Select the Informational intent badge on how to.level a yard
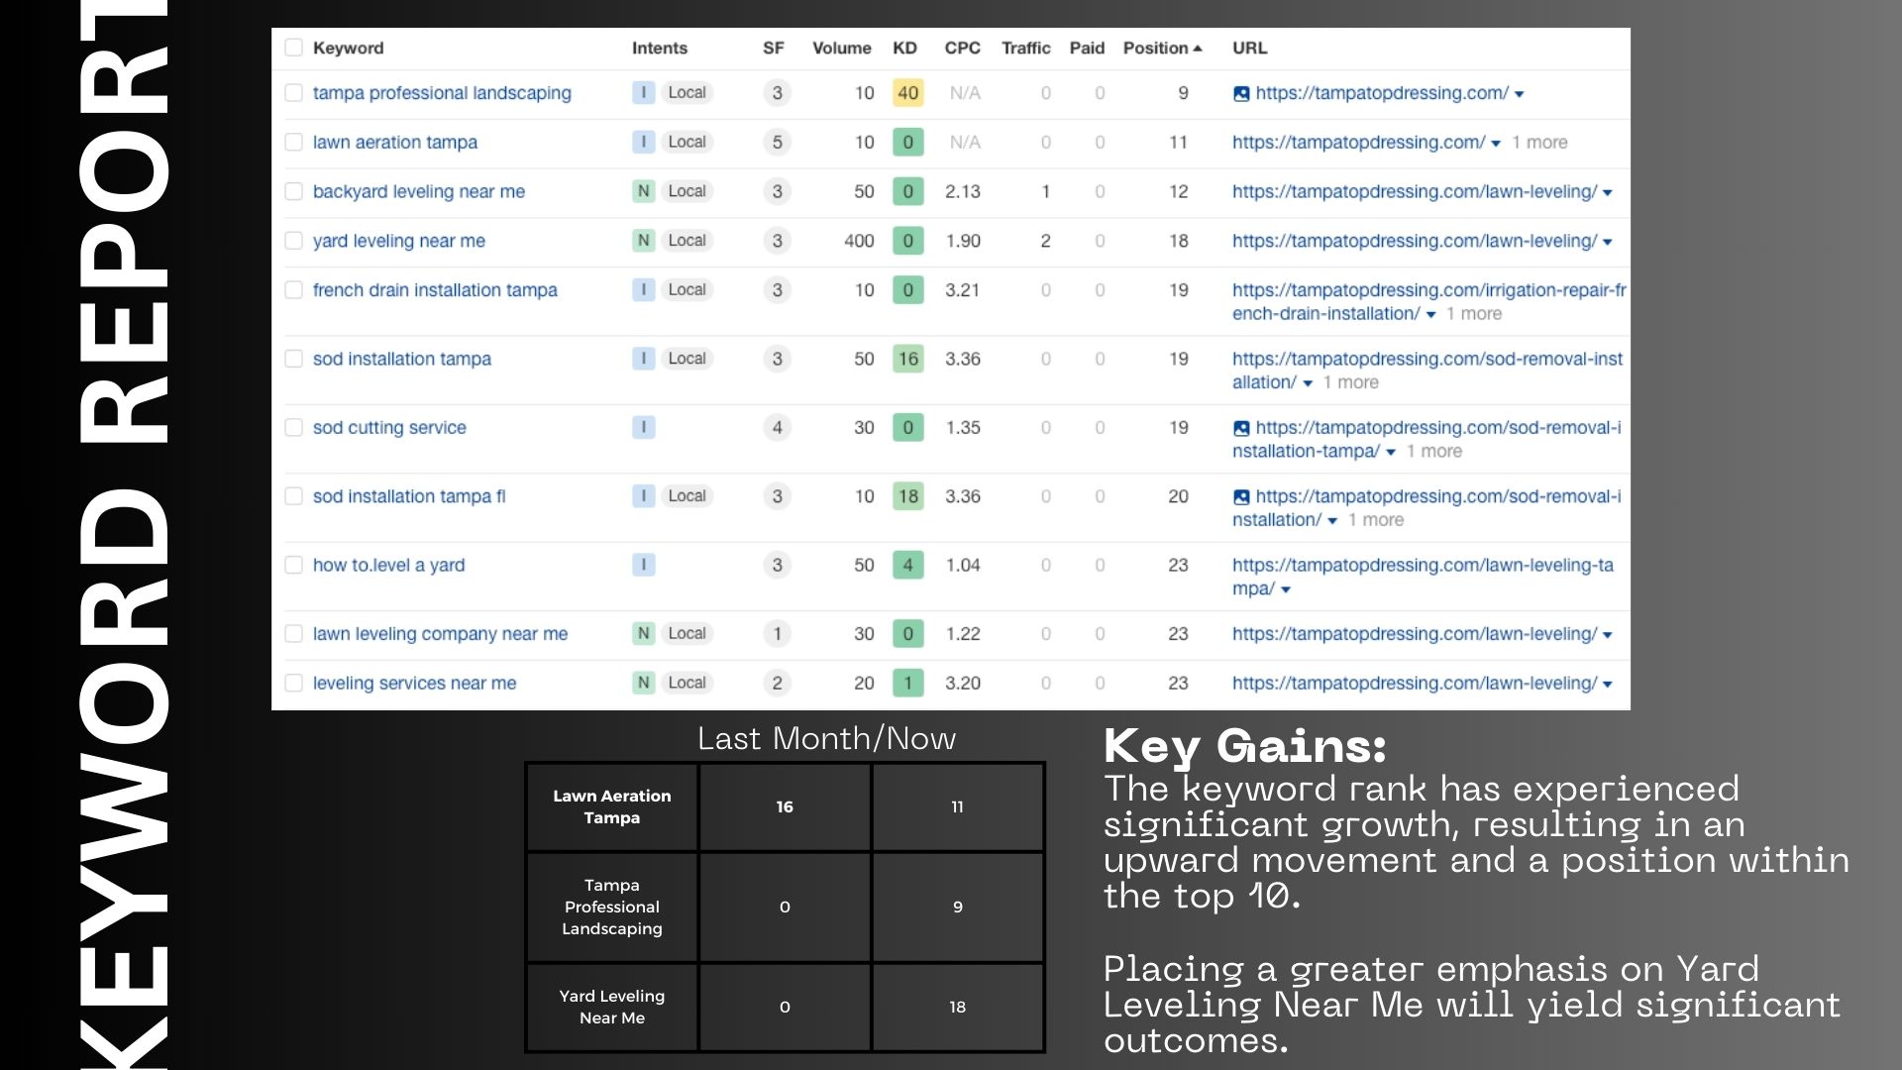 [x=644, y=565]
